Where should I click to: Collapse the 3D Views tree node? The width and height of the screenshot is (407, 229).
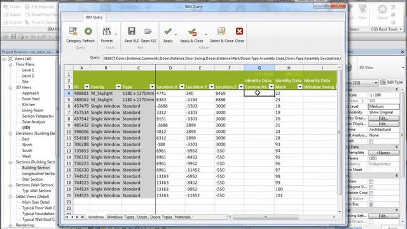10,88
